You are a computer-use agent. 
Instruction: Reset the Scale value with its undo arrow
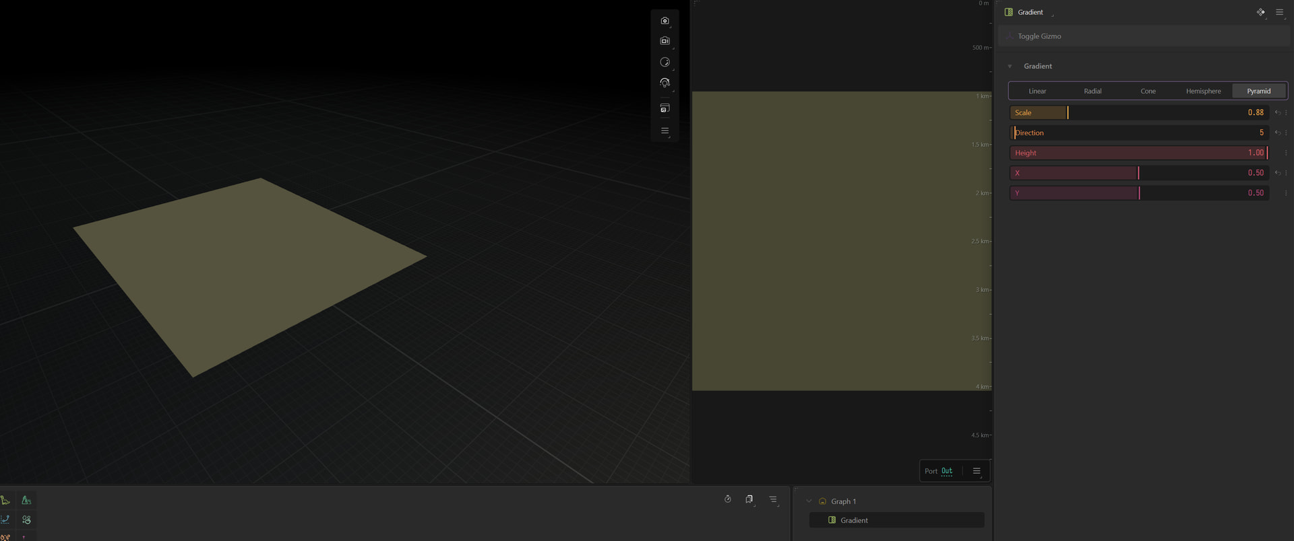click(x=1277, y=112)
